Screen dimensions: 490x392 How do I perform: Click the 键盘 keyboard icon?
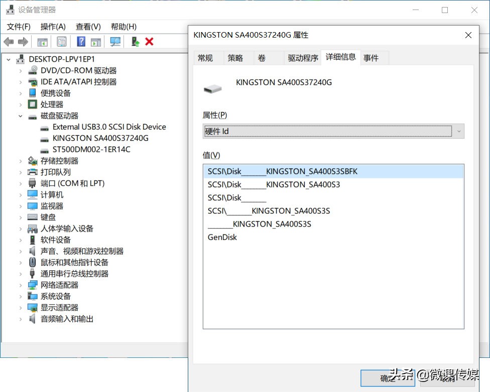pos(33,217)
